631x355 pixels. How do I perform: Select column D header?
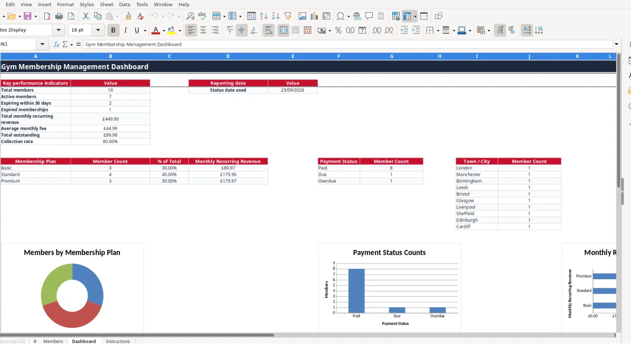228,56
